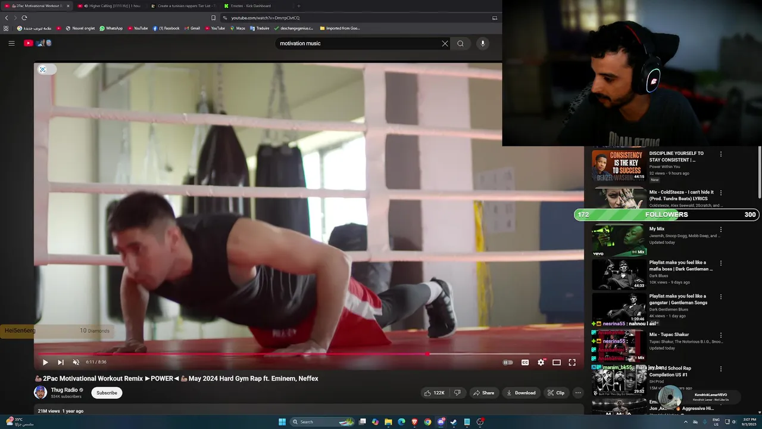The width and height of the screenshot is (762, 429).
Task: Seek using the red video progress bar
Action: [309, 354]
